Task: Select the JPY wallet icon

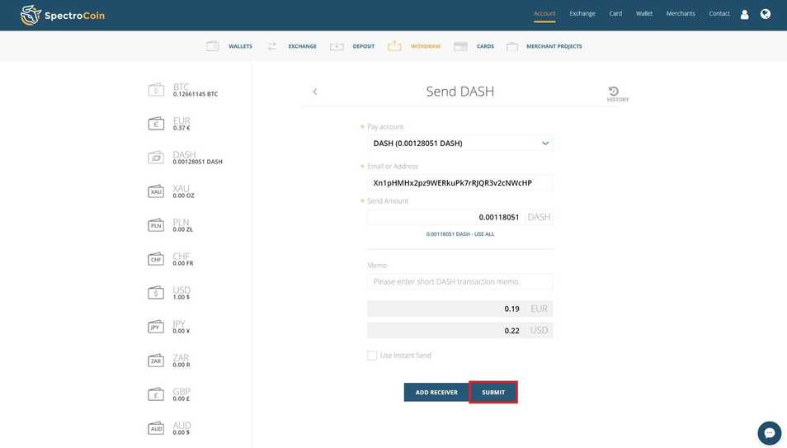Action: point(156,327)
